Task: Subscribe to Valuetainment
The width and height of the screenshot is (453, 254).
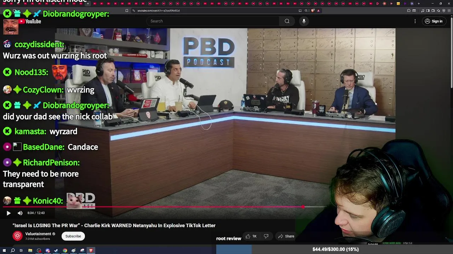Action: [x=73, y=236]
